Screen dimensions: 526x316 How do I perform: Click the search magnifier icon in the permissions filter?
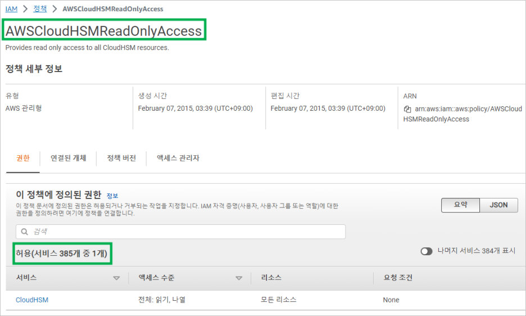[x=25, y=232]
